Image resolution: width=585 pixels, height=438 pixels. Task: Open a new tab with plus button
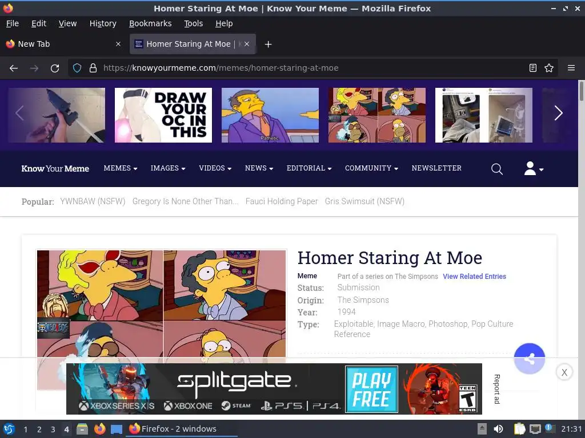pos(268,44)
